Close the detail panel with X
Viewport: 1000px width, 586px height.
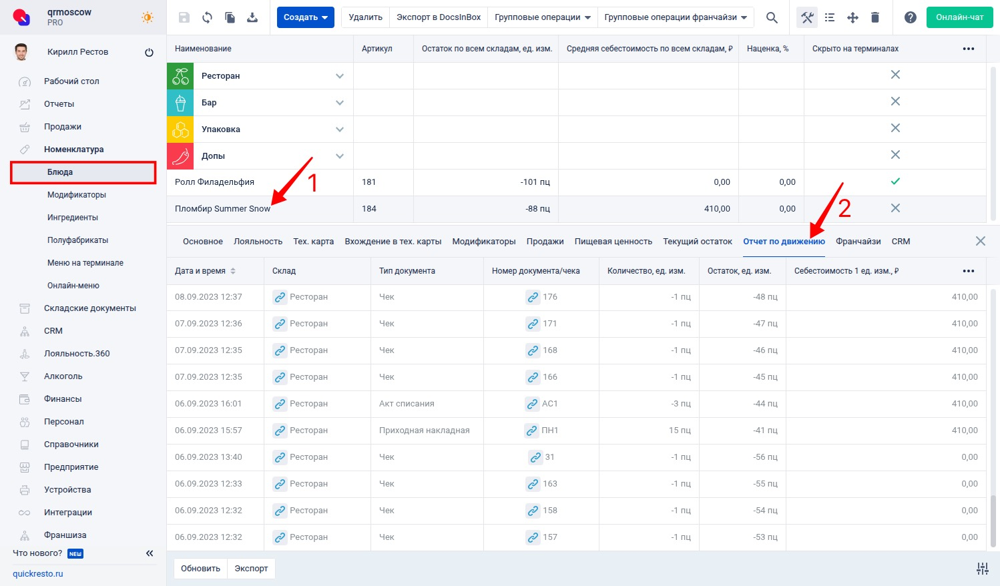click(x=980, y=241)
